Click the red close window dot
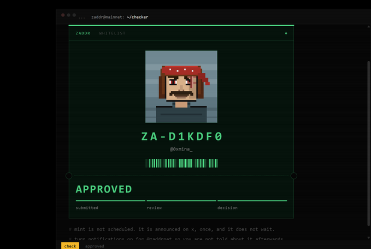The width and height of the screenshot is (371, 249). point(63,15)
